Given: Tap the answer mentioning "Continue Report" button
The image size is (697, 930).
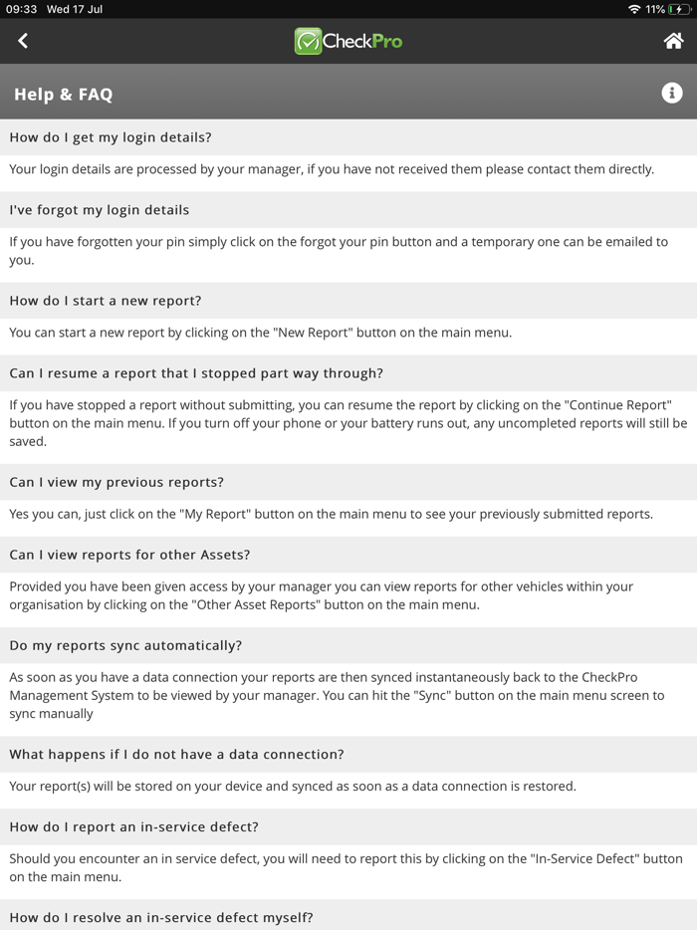Looking at the screenshot, I should [348, 423].
